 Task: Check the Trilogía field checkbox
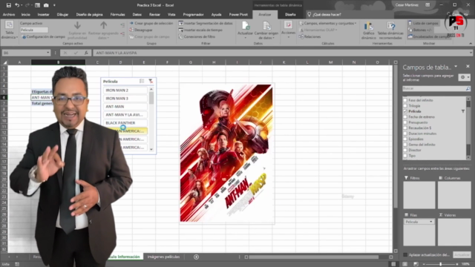(405, 106)
